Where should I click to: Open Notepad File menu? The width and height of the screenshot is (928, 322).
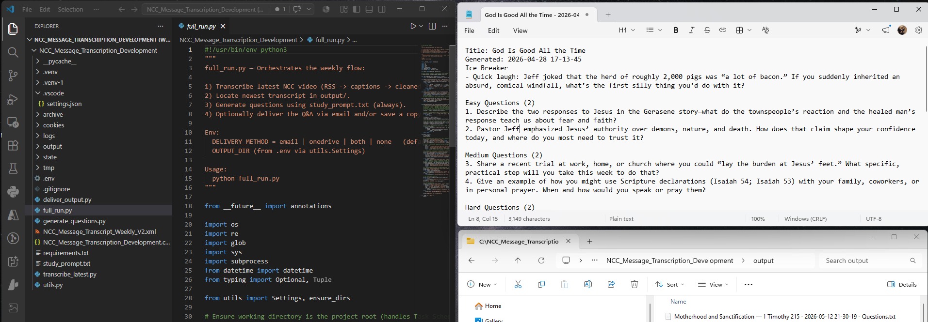pyautogui.click(x=469, y=31)
